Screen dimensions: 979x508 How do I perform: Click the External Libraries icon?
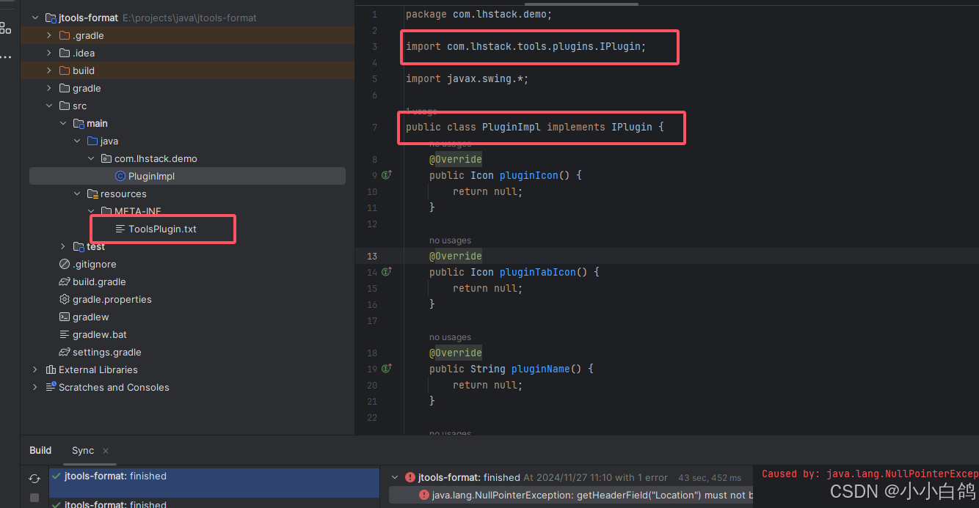[x=51, y=369]
